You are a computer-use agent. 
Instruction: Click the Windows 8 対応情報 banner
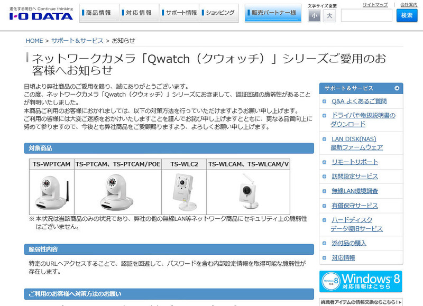(361, 282)
